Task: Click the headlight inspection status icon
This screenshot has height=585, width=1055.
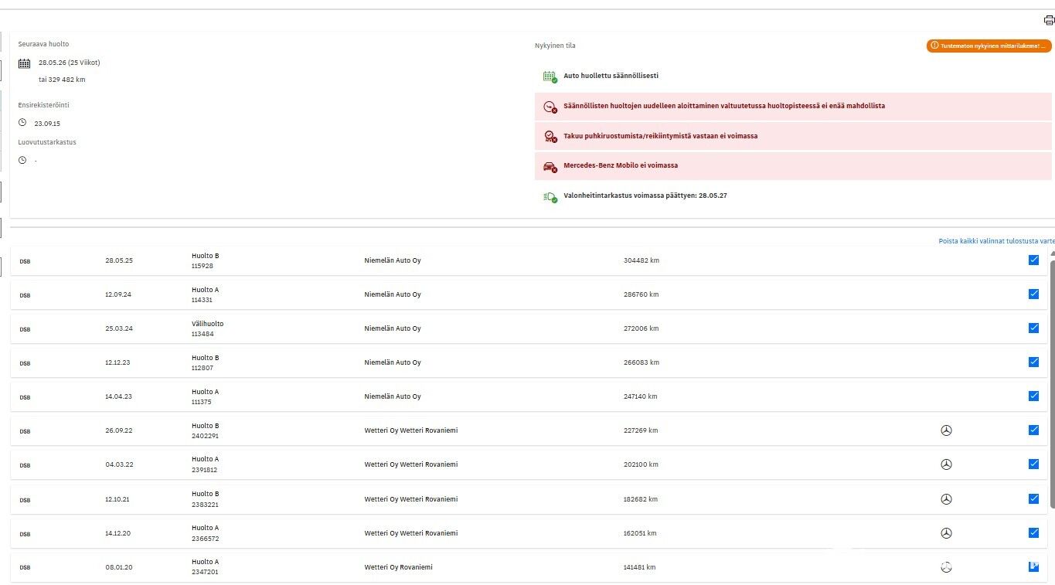Action: pyautogui.click(x=550, y=196)
